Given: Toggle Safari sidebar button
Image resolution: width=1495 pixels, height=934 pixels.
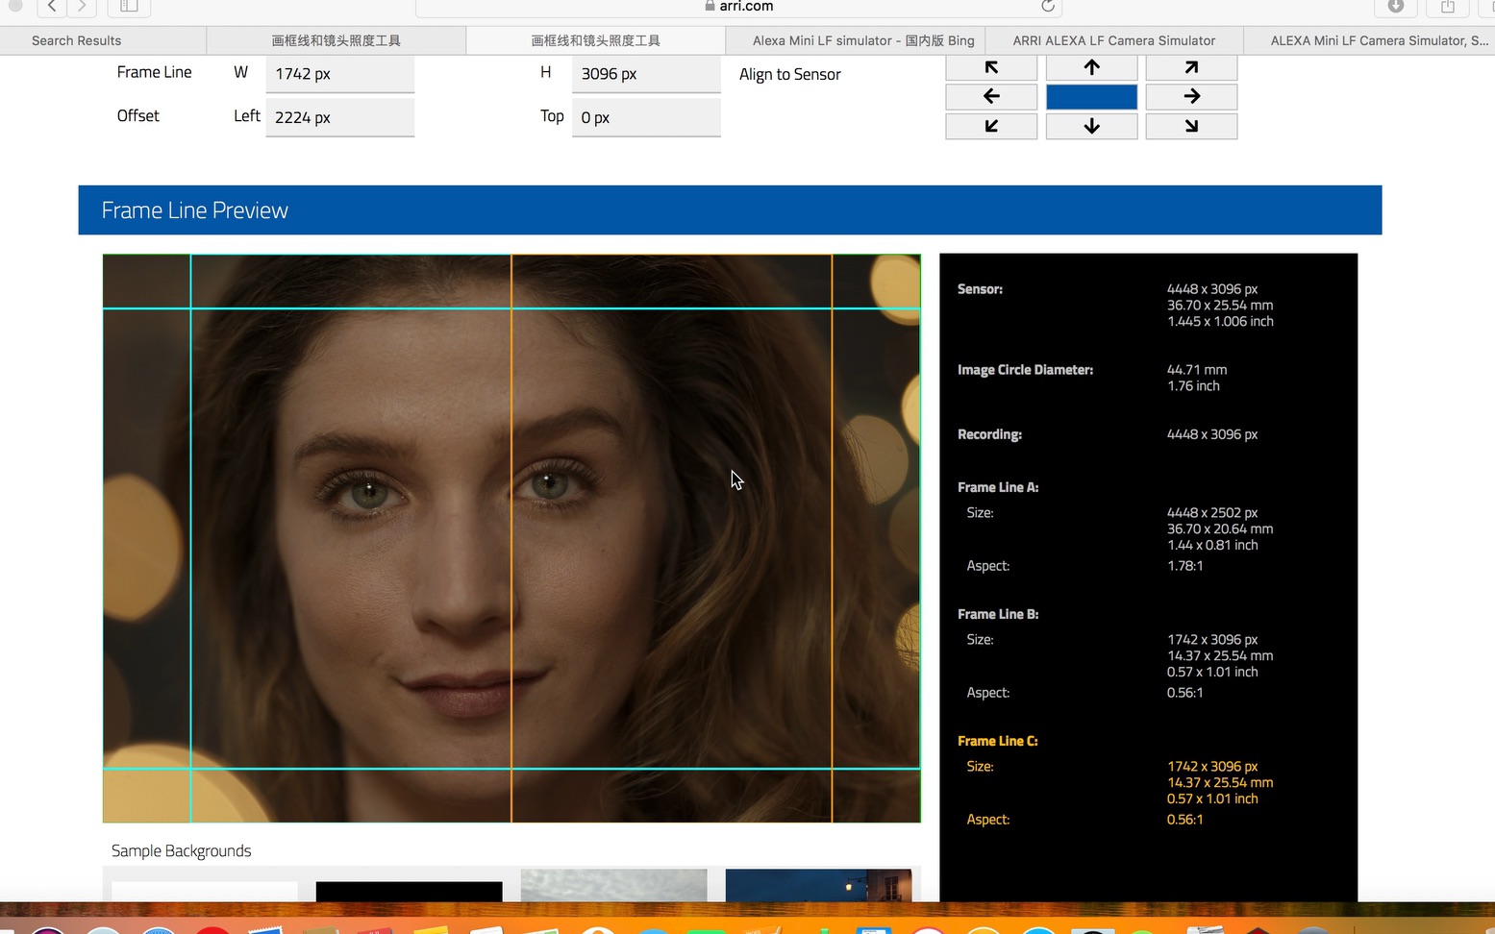Looking at the screenshot, I should pyautogui.click(x=129, y=7).
